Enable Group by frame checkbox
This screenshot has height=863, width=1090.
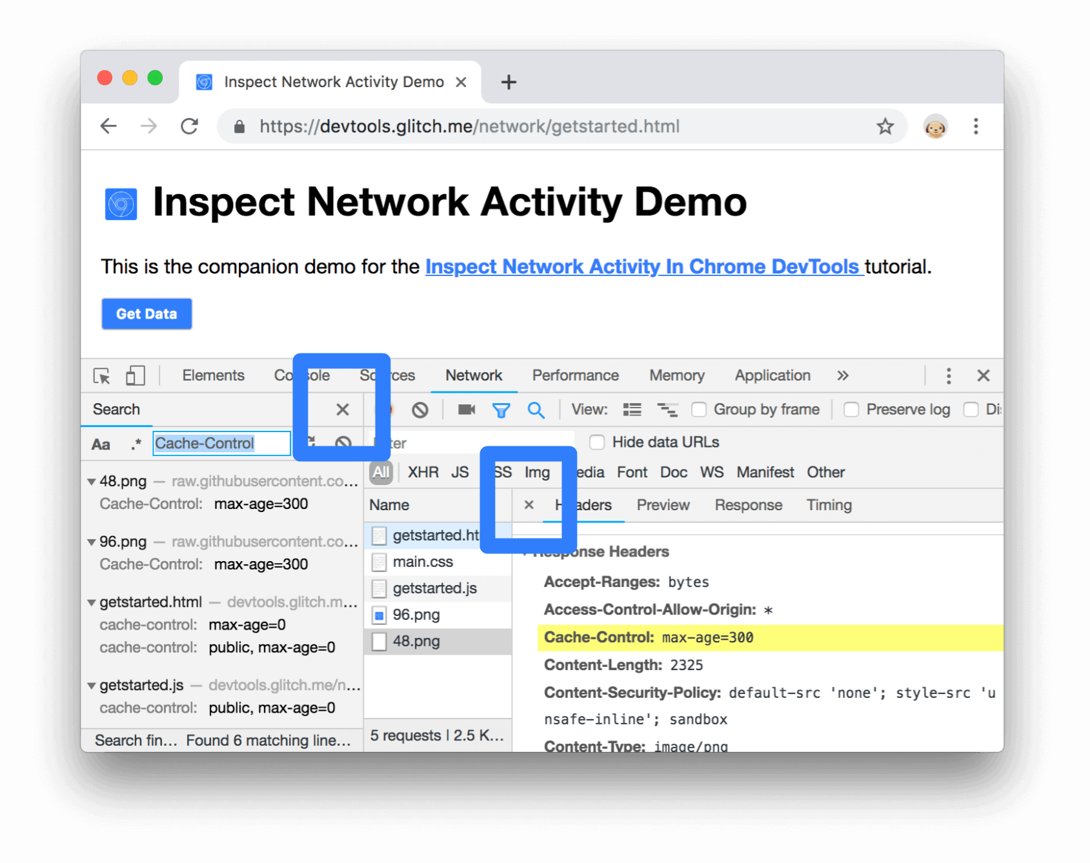[x=699, y=410]
